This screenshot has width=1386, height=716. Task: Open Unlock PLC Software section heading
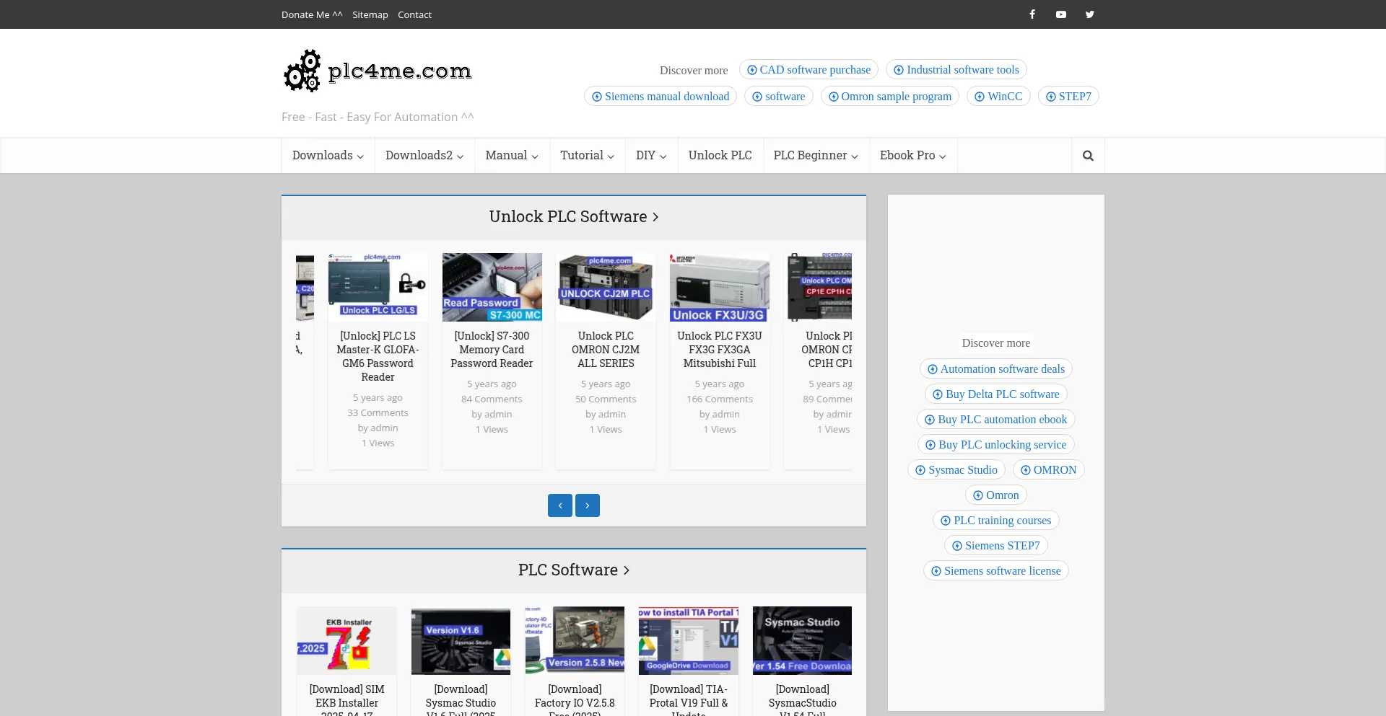[x=573, y=217]
